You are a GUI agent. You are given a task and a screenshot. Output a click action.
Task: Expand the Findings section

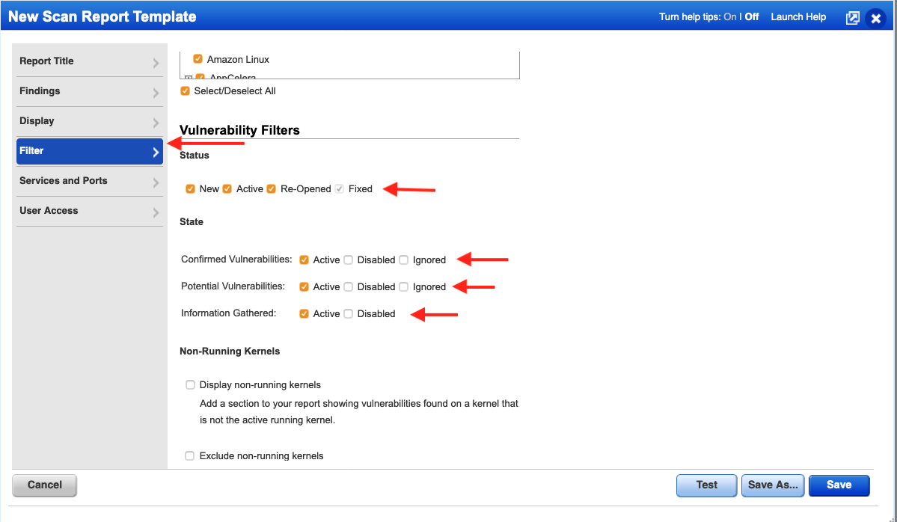tap(89, 90)
